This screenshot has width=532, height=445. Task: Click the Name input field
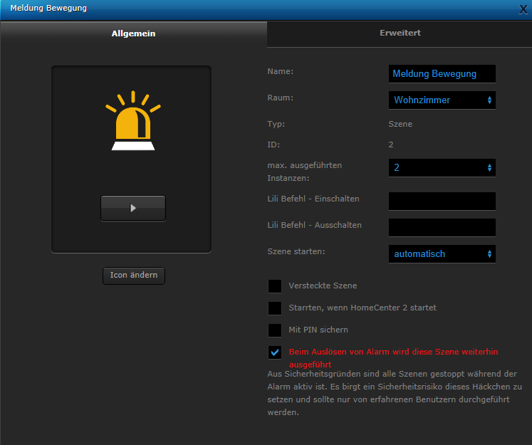coord(442,73)
